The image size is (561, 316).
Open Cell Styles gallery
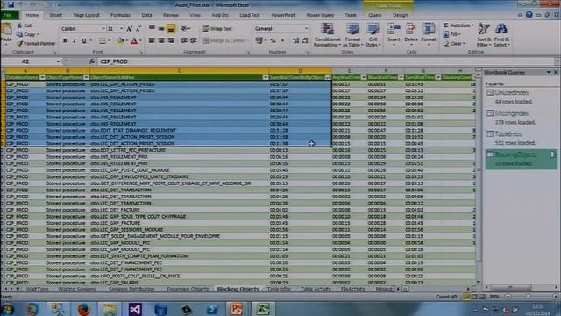pos(373,35)
